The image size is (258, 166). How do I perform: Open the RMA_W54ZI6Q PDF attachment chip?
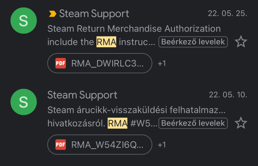pyautogui.click(x=99, y=145)
